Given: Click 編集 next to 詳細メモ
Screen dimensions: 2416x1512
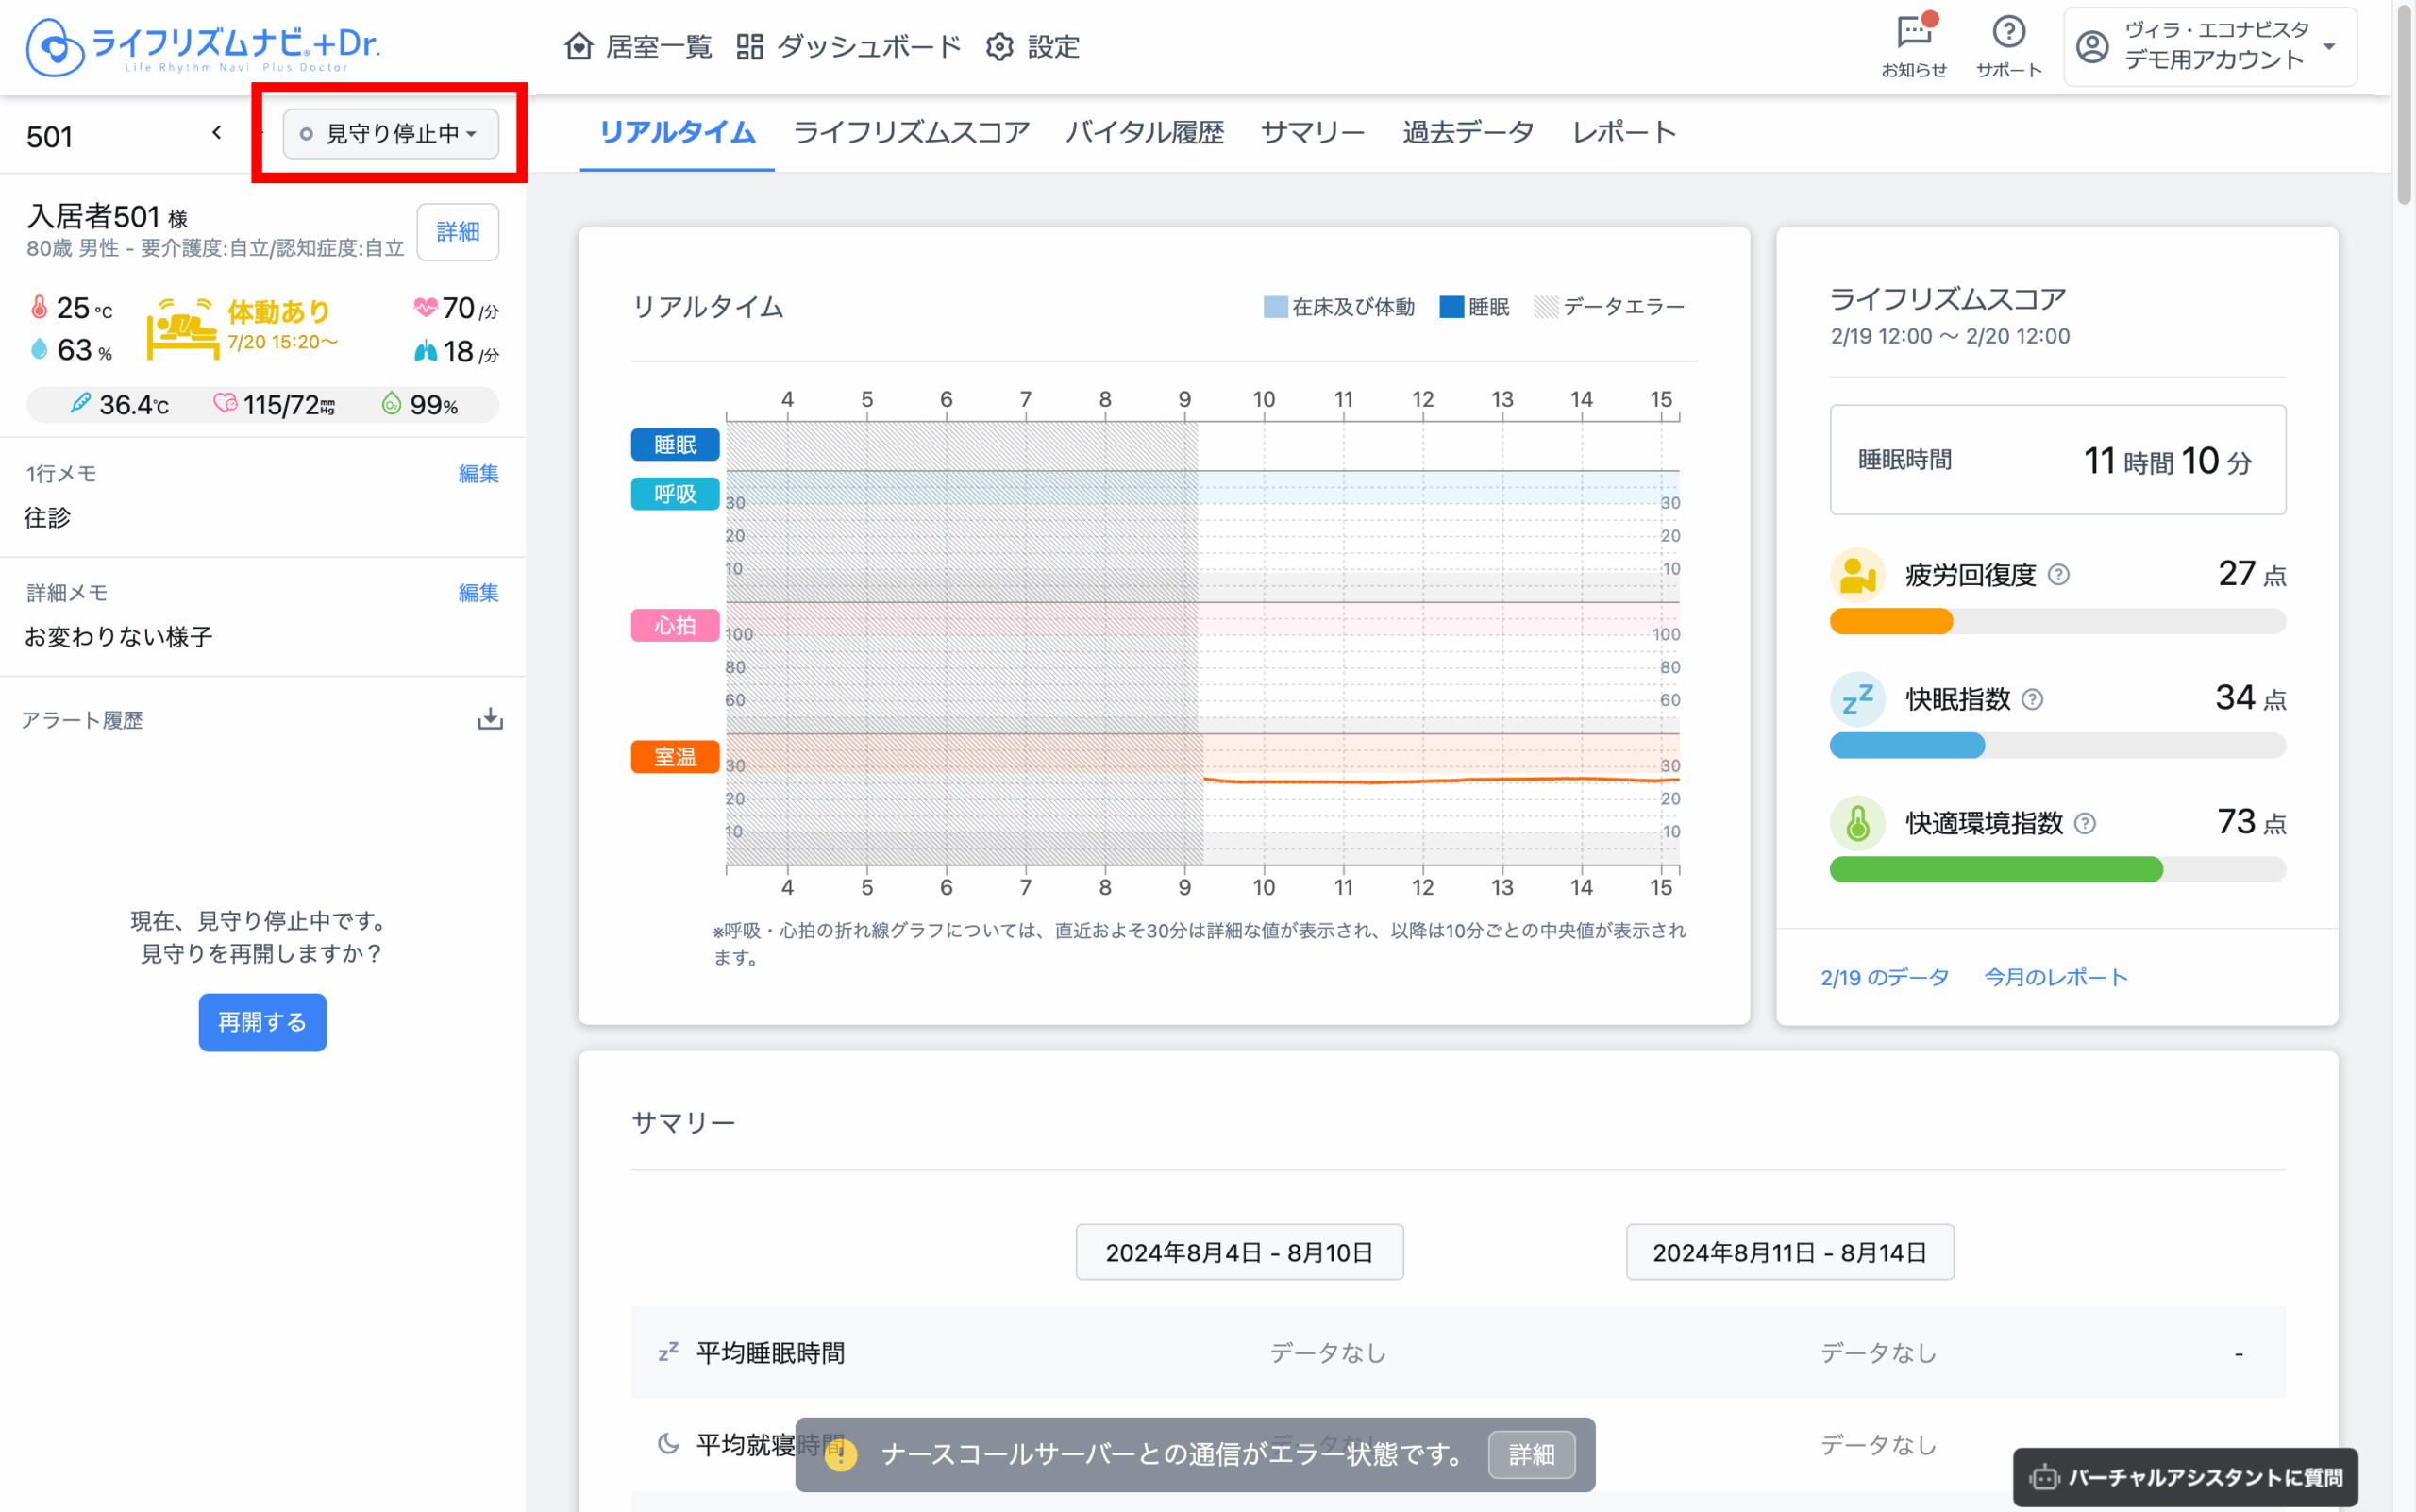Looking at the screenshot, I should [x=478, y=592].
